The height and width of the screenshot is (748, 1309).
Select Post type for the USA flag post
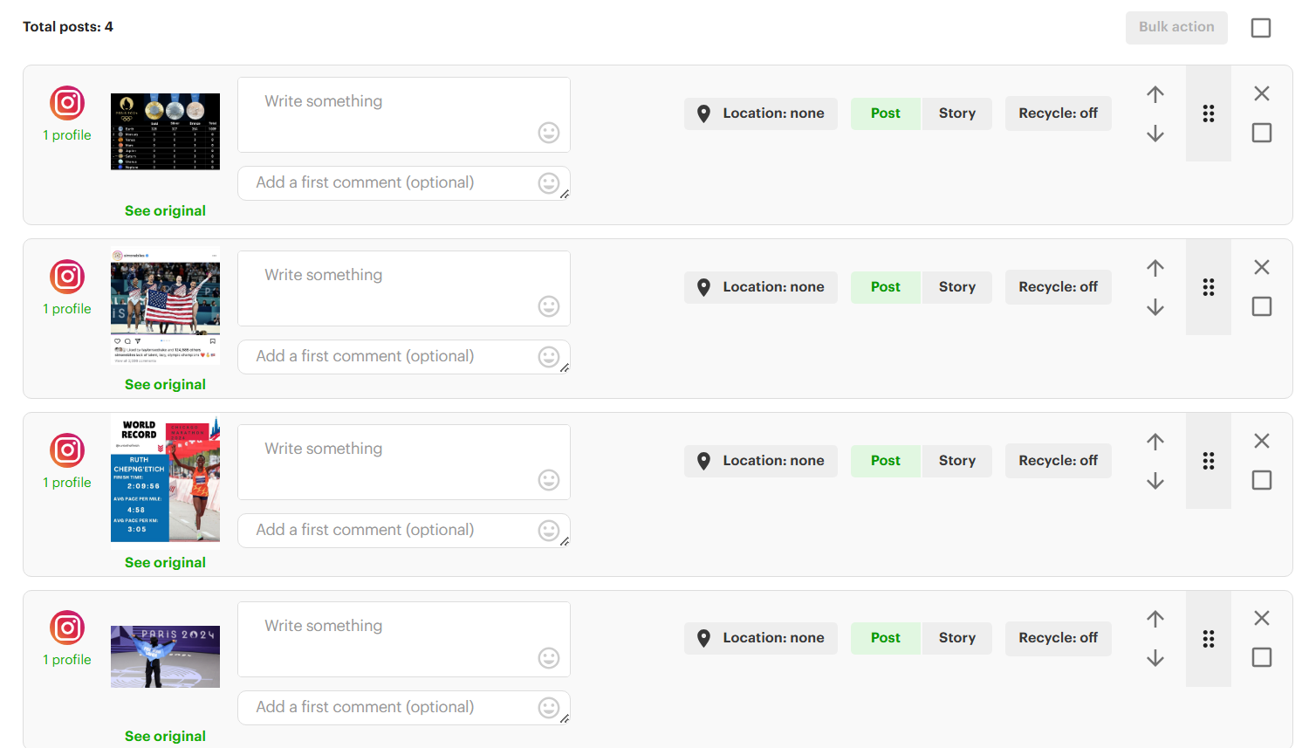click(886, 287)
